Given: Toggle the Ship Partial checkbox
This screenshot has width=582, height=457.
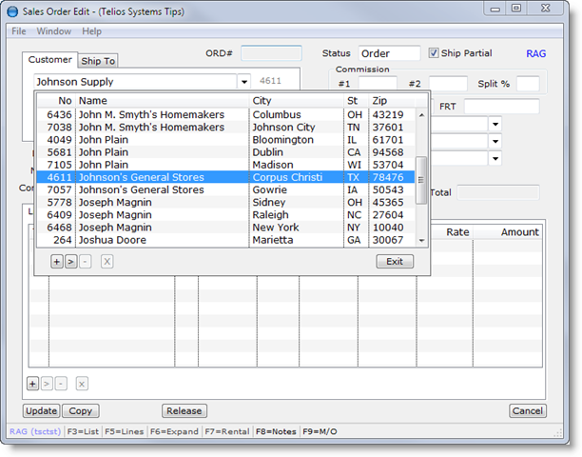Looking at the screenshot, I should pos(435,53).
